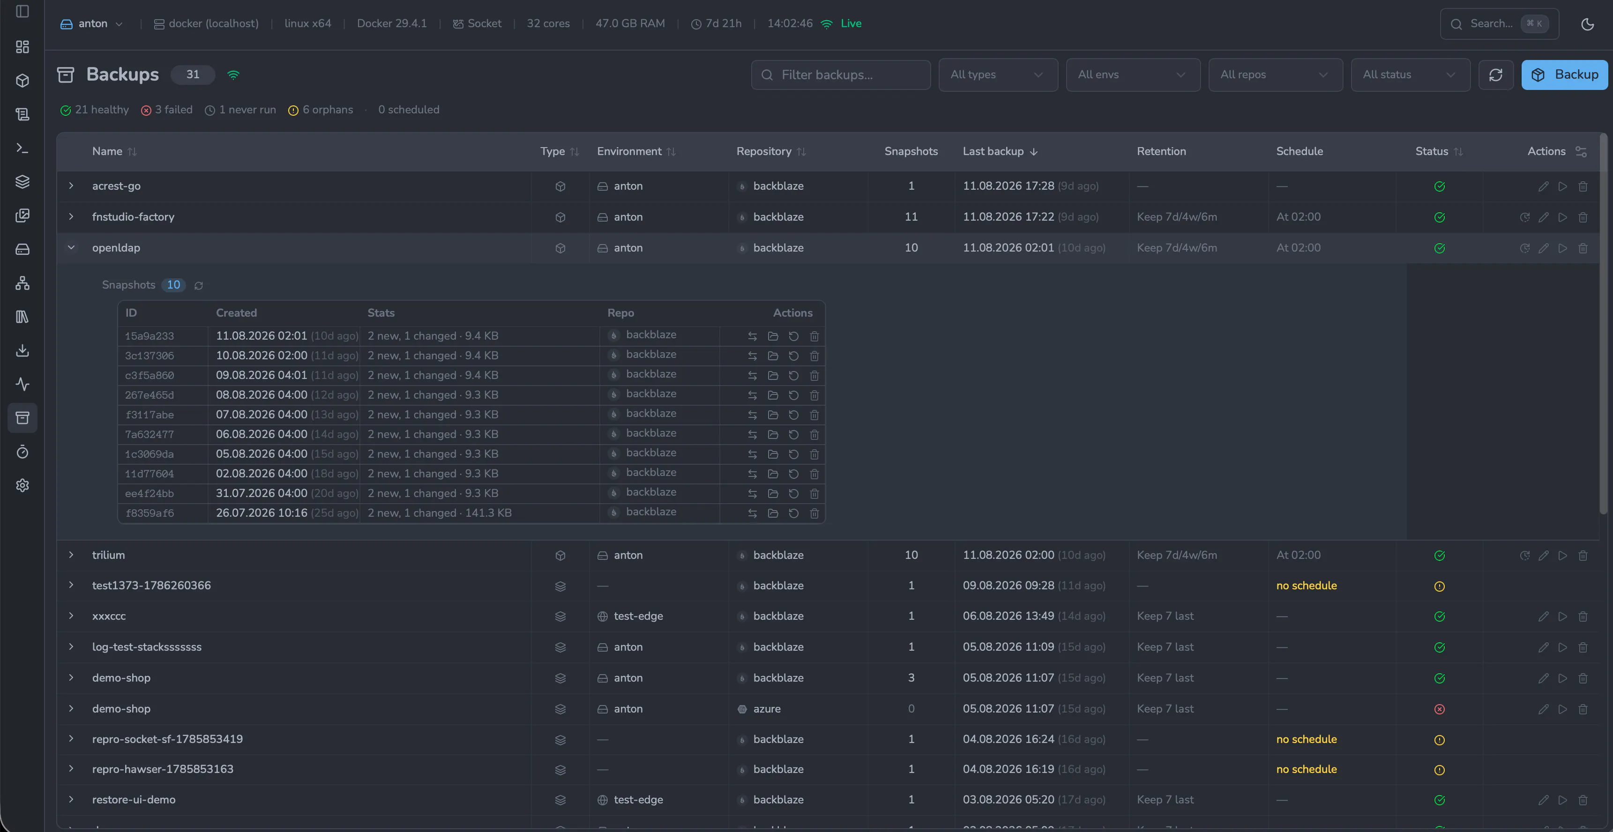Open the All types dropdown
The height and width of the screenshot is (832, 1613).
pyautogui.click(x=998, y=75)
